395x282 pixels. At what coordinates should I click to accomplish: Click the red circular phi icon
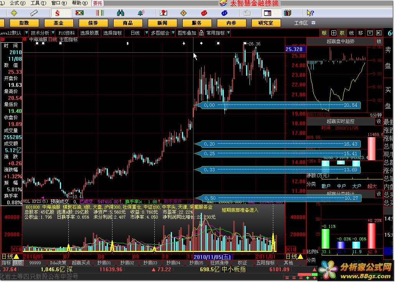(204, 13)
